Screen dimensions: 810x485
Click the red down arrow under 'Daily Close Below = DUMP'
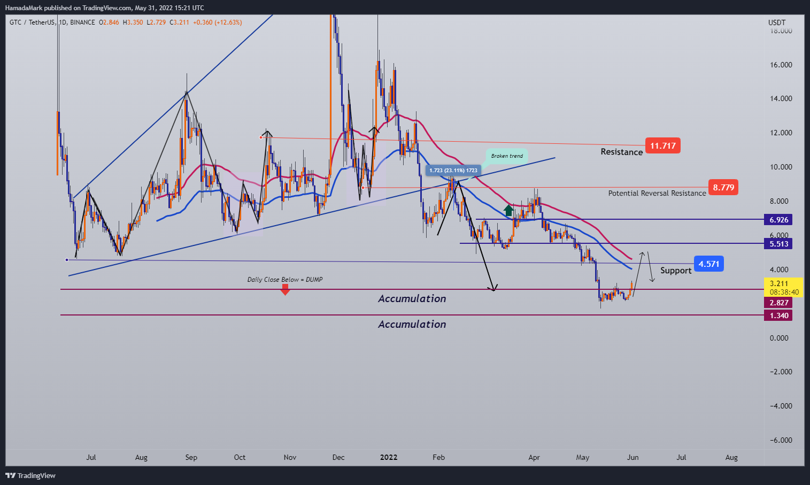pos(286,289)
